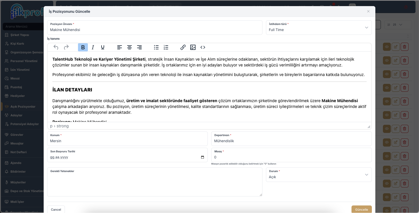Open Organizasyon Şeması in the sidebar
The height and width of the screenshot is (213, 419).
(24, 52)
